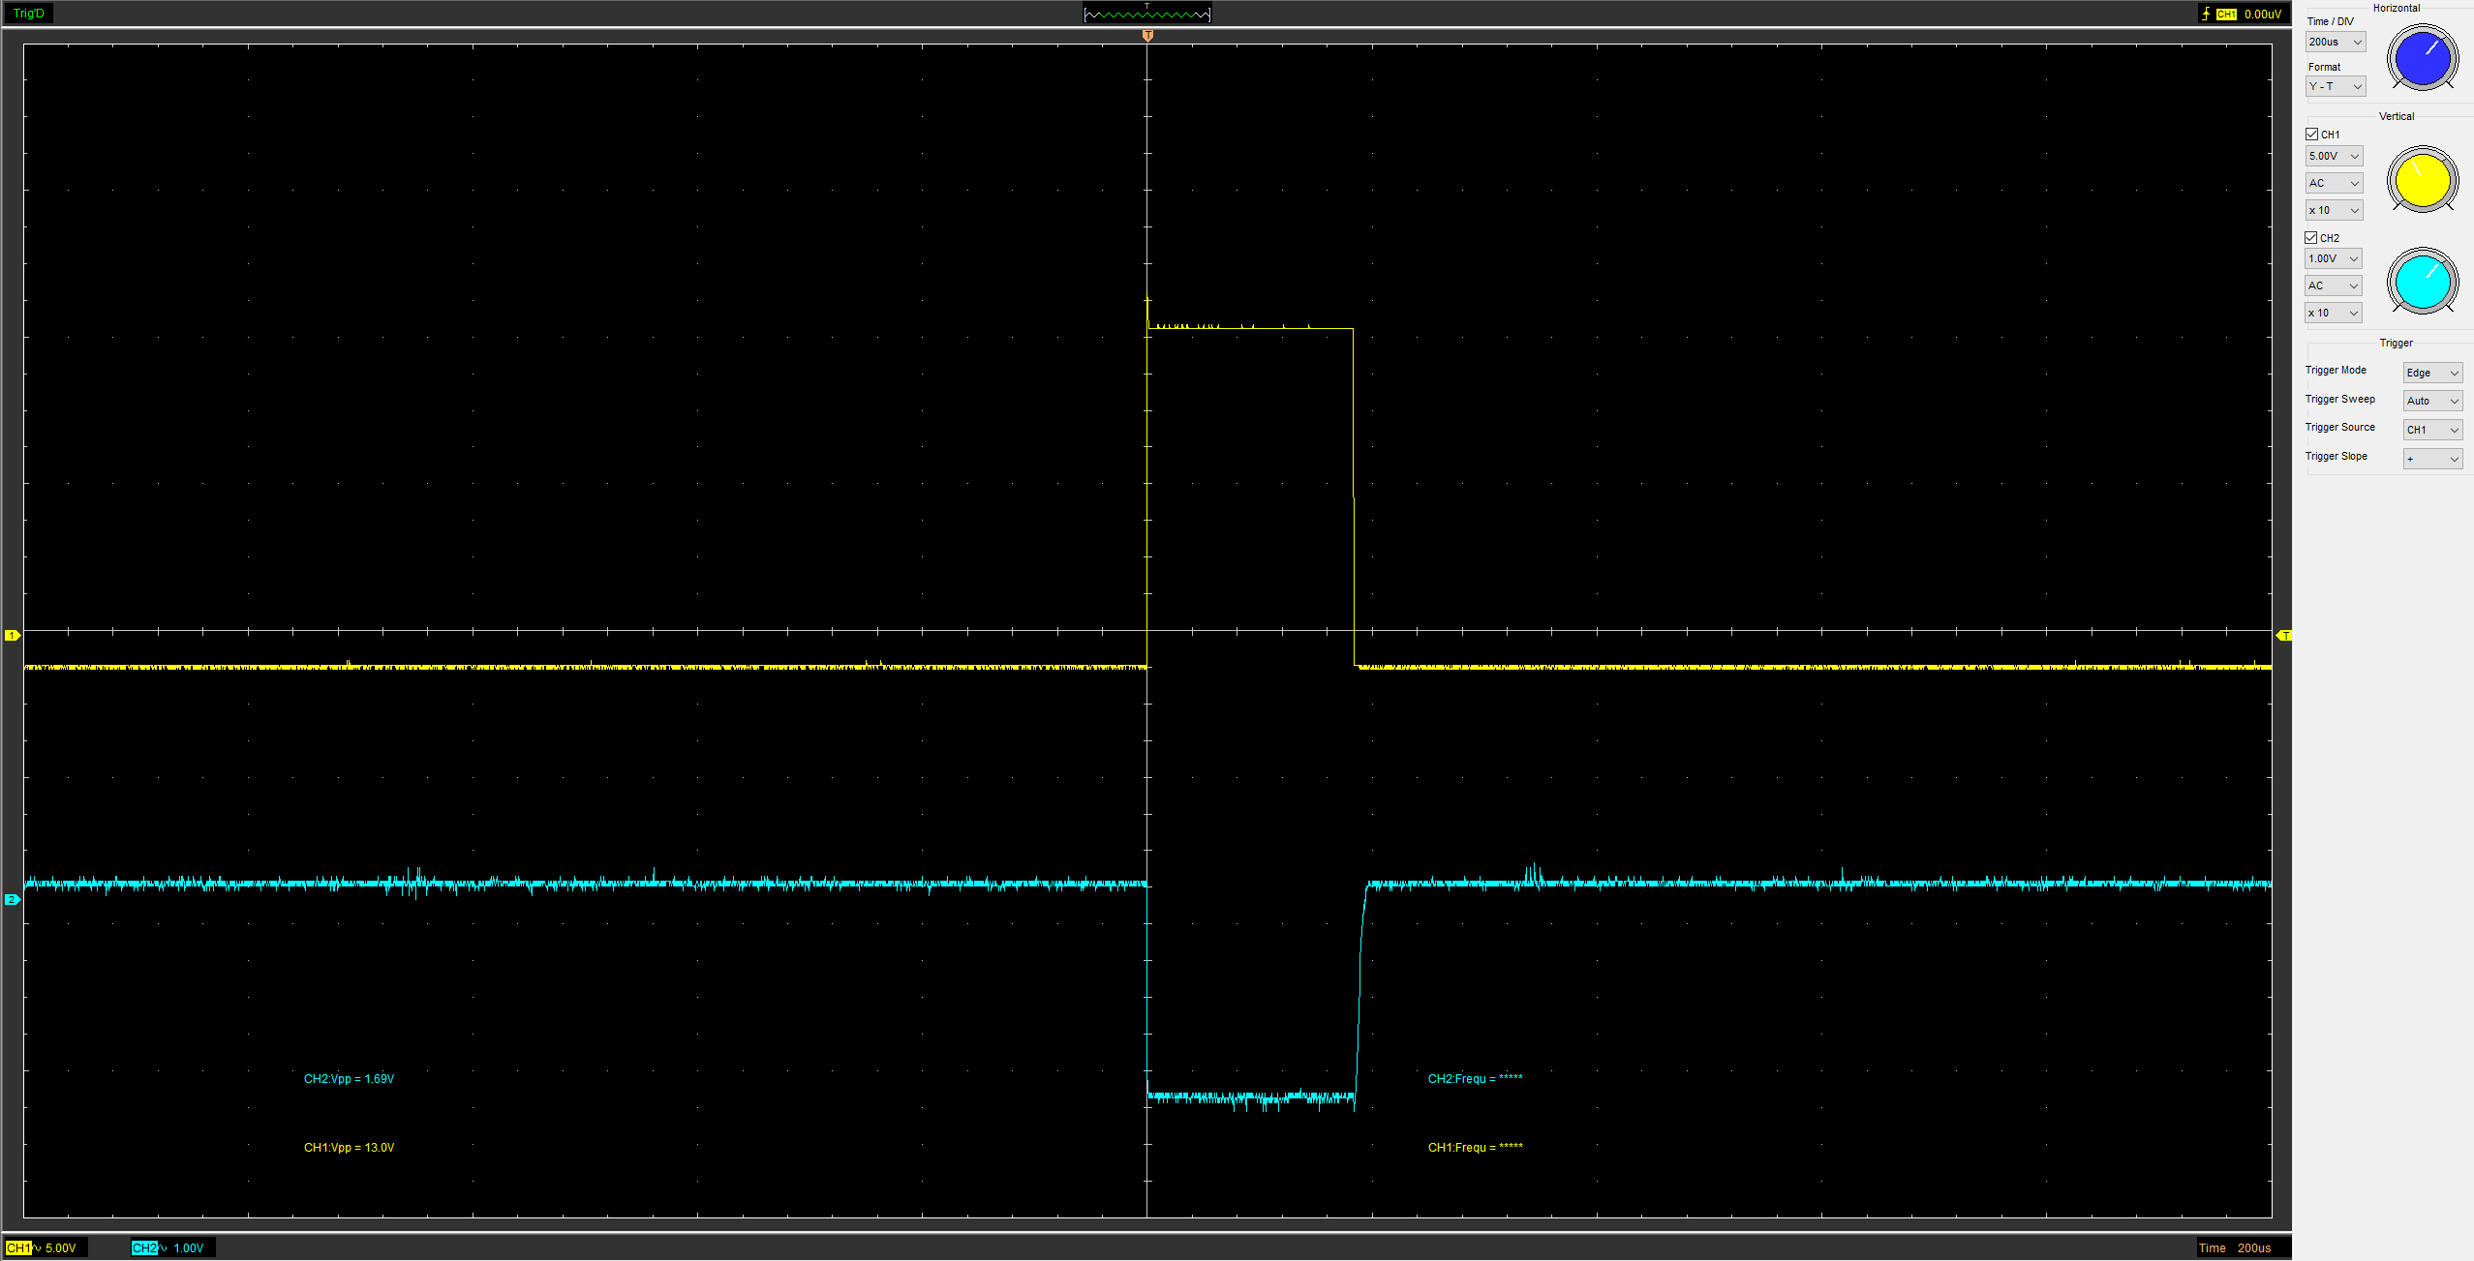The width and height of the screenshot is (2474, 1261).
Task: Click the Trigger Mode label
Action: pos(2336,370)
